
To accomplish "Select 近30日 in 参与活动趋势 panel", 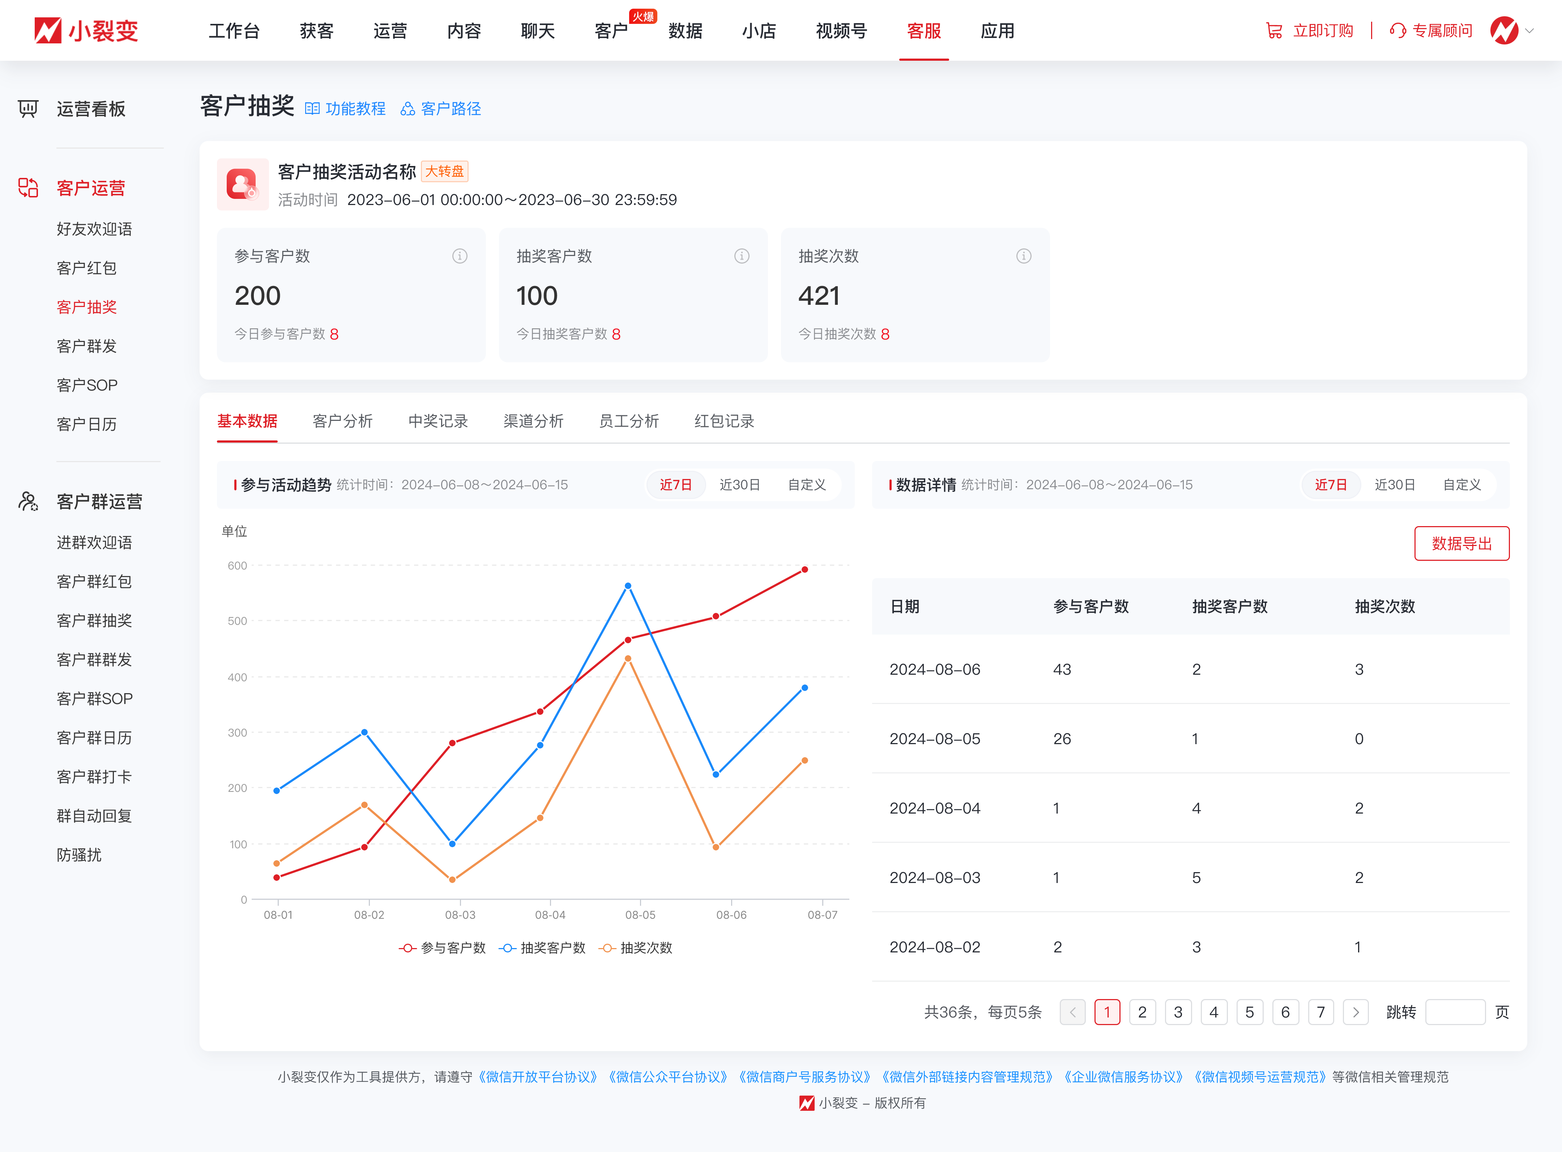I will point(740,485).
